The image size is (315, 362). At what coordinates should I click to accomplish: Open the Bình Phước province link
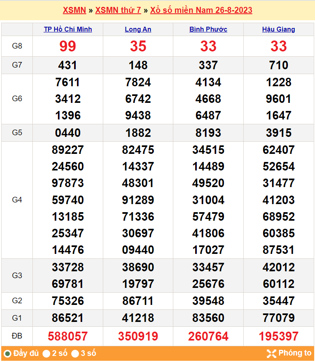click(x=208, y=29)
